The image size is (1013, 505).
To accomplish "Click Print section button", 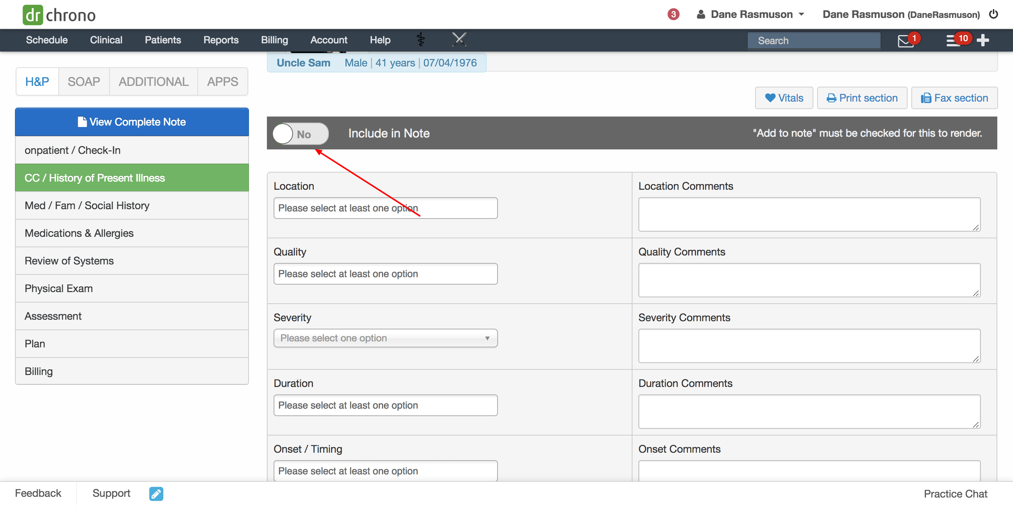I will coord(862,98).
